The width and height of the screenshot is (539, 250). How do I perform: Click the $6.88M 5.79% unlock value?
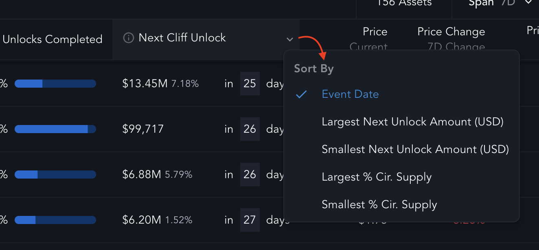[157, 175]
